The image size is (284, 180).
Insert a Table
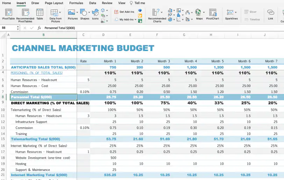tap(40, 14)
